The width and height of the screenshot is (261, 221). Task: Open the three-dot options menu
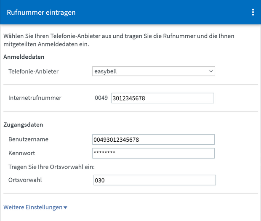pyautogui.click(x=253, y=12)
